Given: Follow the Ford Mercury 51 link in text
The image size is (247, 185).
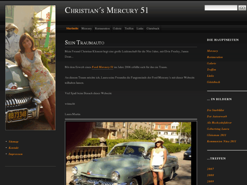Looking at the screenshot, I should tap(102, 67).
